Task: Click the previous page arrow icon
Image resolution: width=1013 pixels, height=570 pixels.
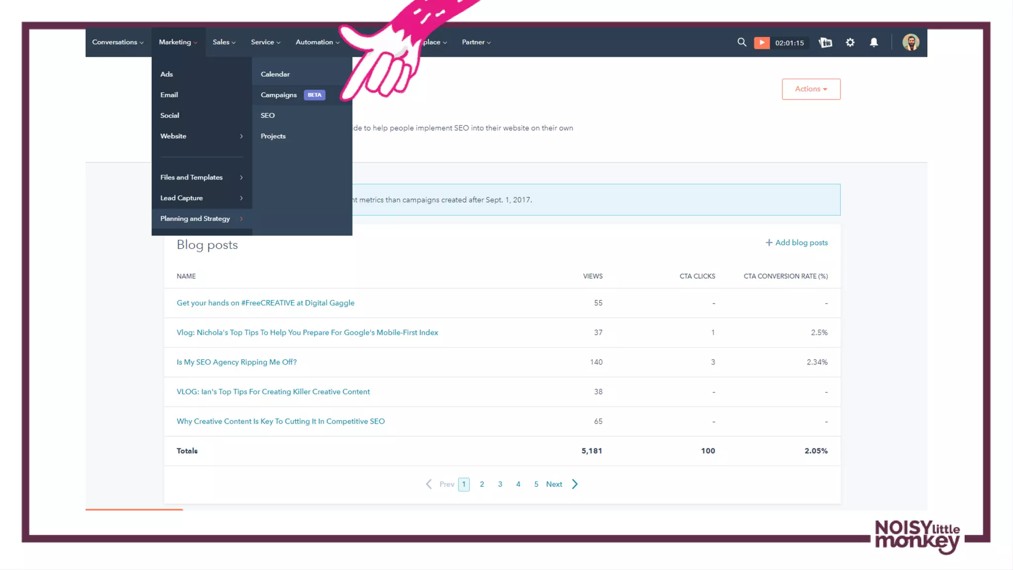Action: click(x=429, y=484)
